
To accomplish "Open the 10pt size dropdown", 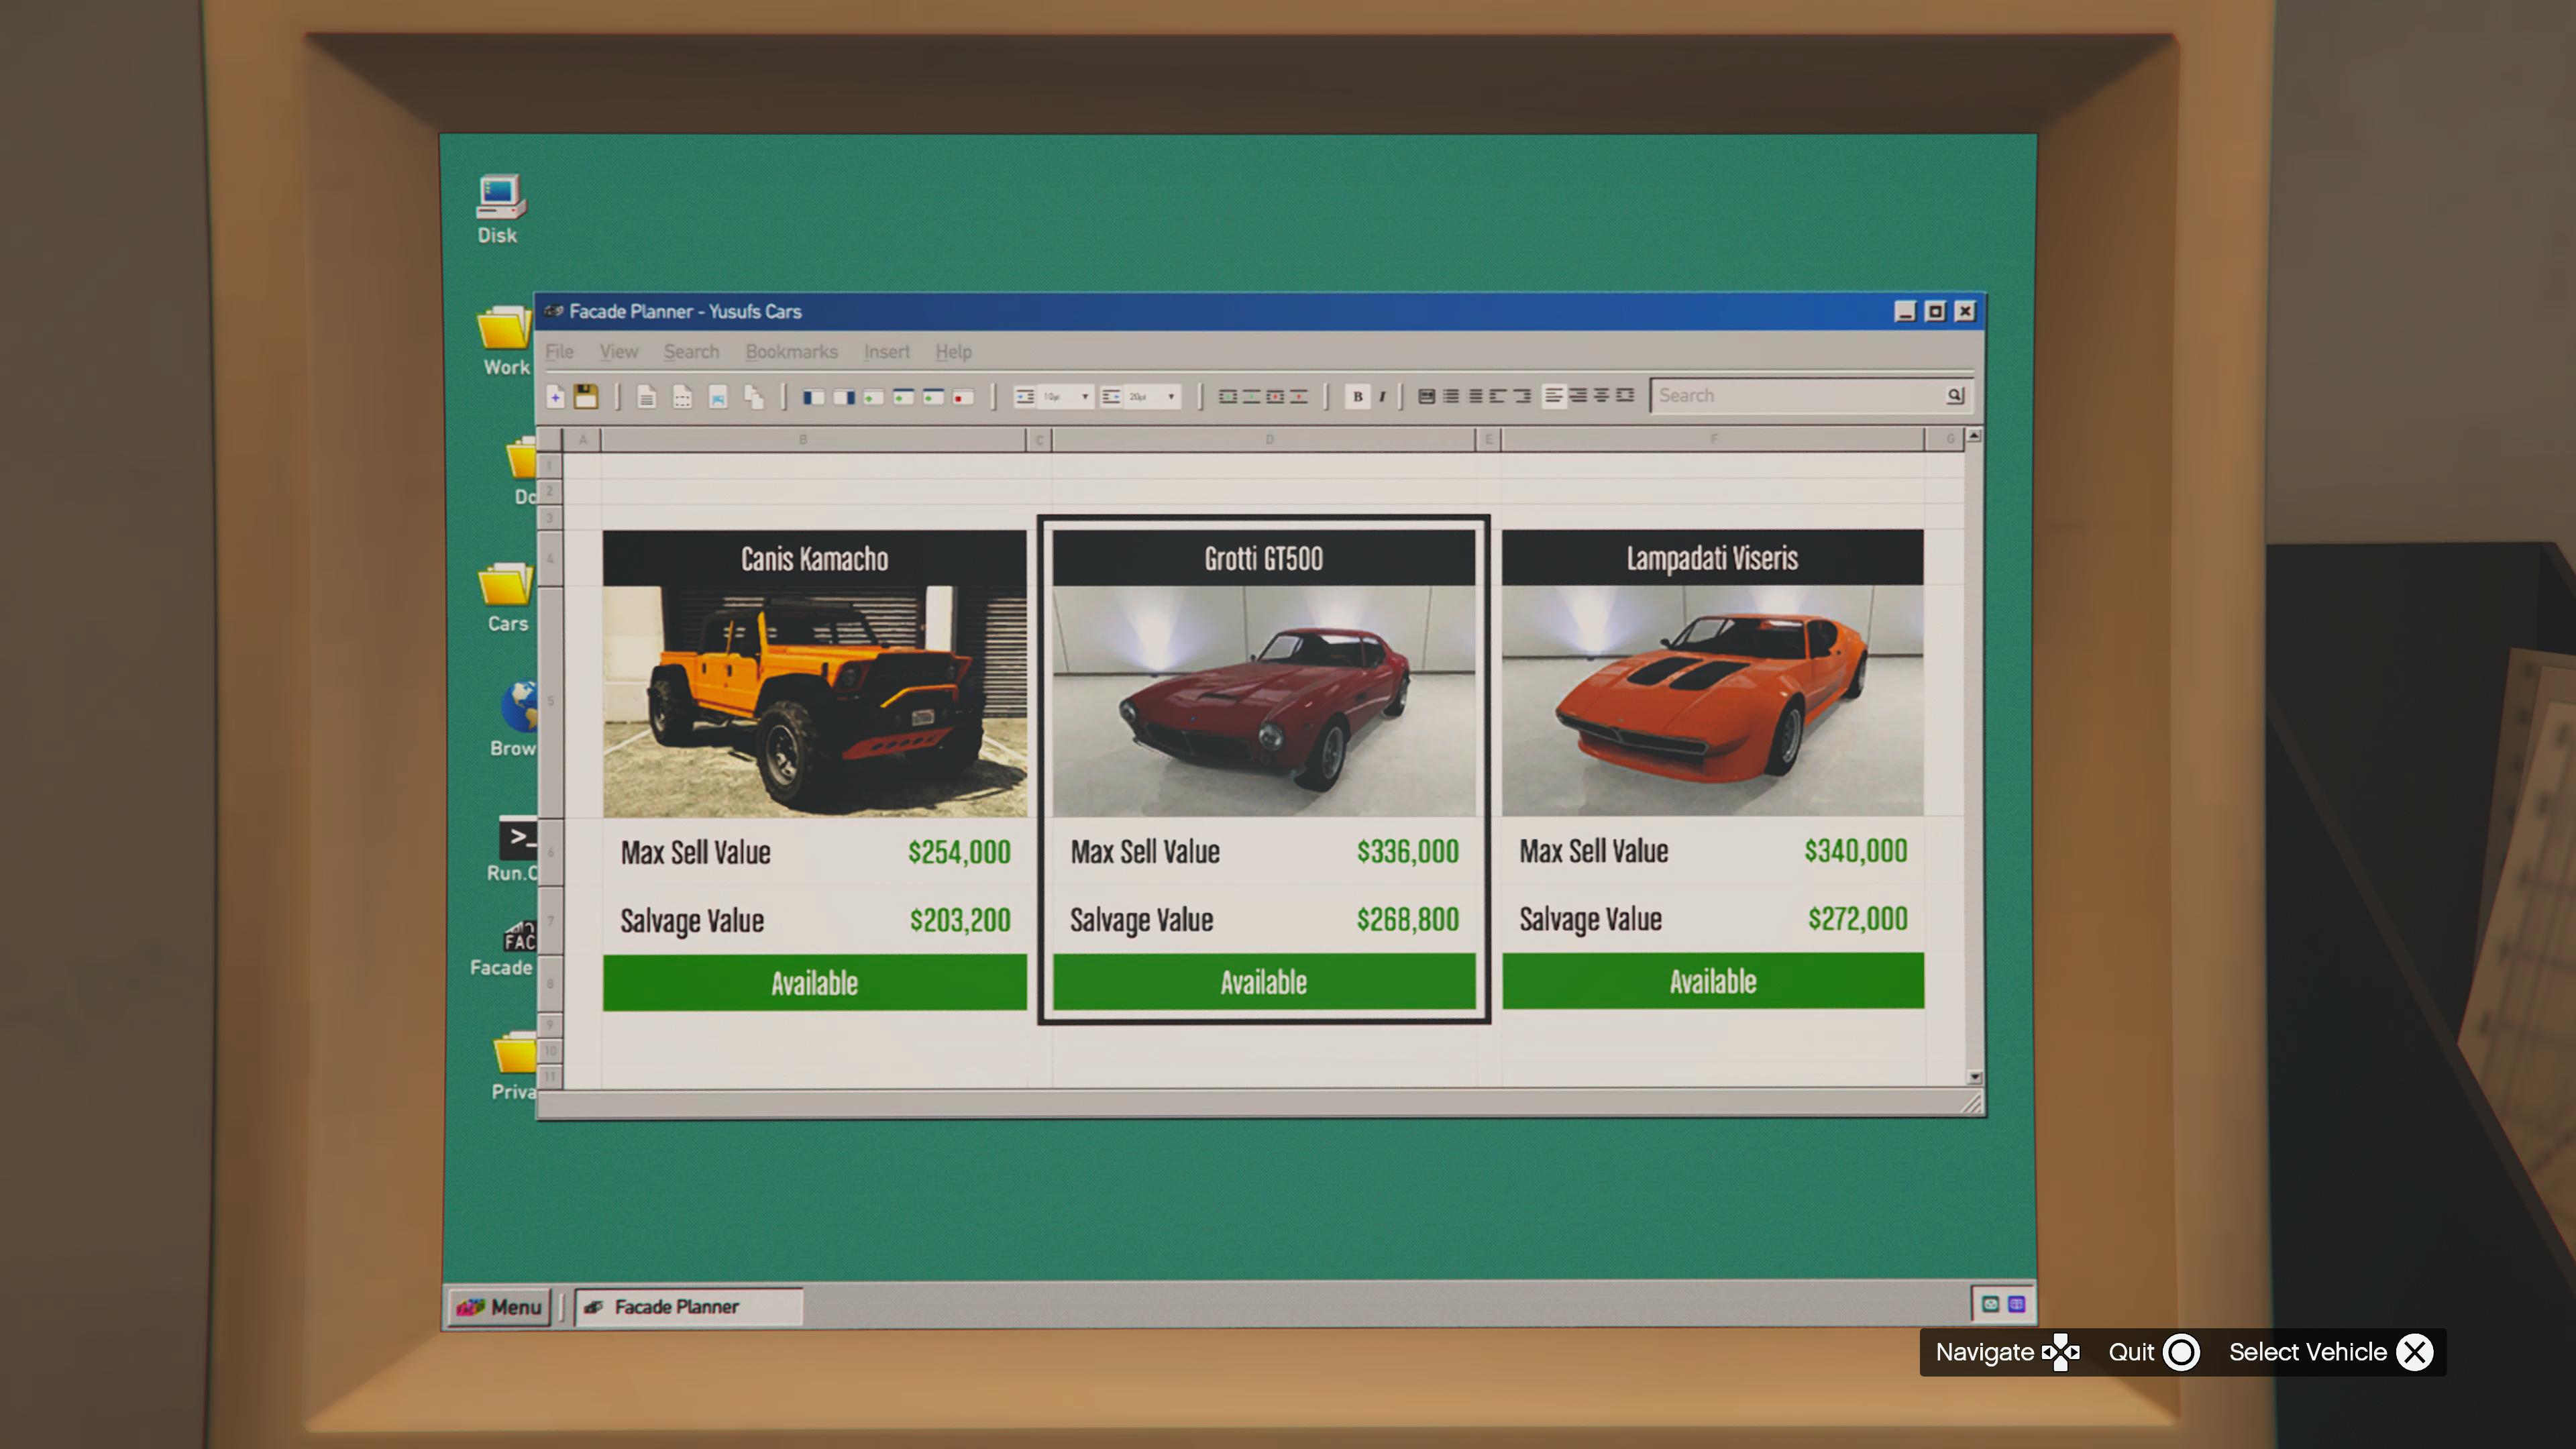I will point(1084,396).
